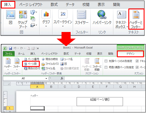
Task: Select ページ レイアウト tab in enlarged ribbon
Action: [x=31, y=5]
